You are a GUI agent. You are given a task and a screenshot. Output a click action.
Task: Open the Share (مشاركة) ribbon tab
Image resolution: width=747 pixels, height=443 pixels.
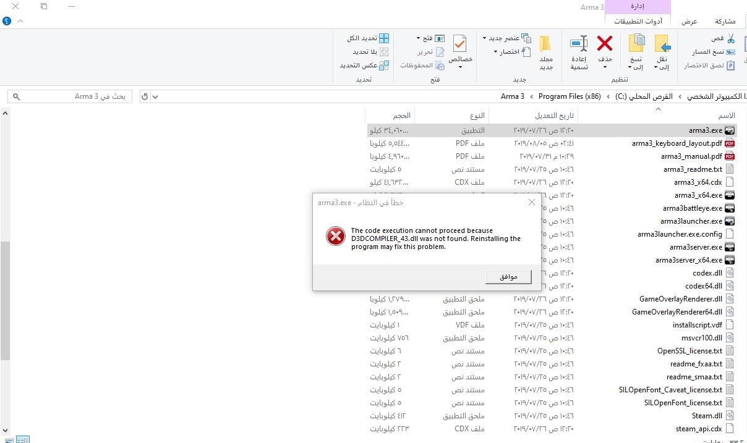point(725,21)
